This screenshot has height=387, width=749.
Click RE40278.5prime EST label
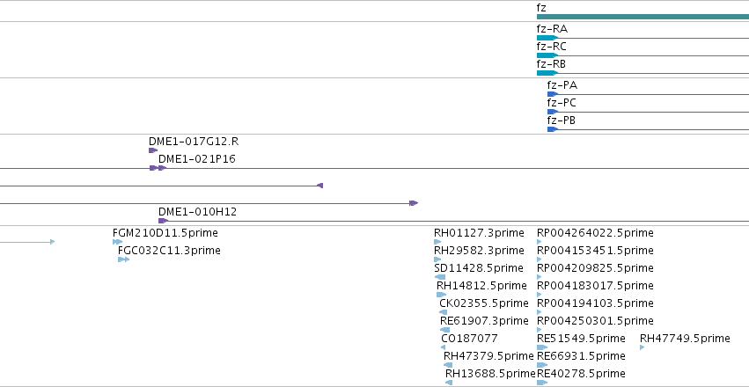tap(582, 373)
